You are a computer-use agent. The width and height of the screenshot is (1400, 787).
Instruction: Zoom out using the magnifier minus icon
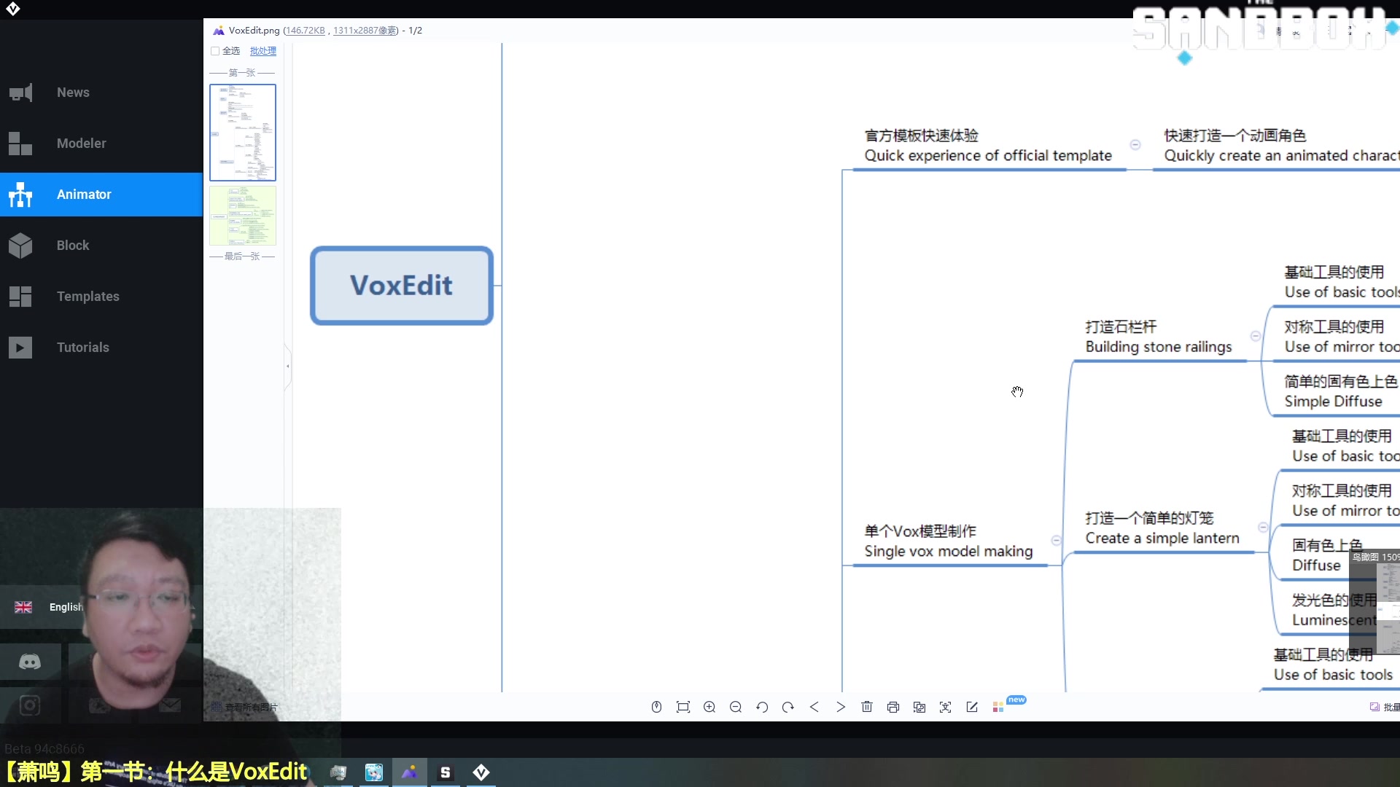(736, 707)
